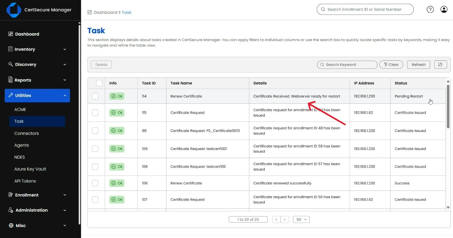453x238 pixels.
Task: Click the Refresh button
Action: point(419,65)
